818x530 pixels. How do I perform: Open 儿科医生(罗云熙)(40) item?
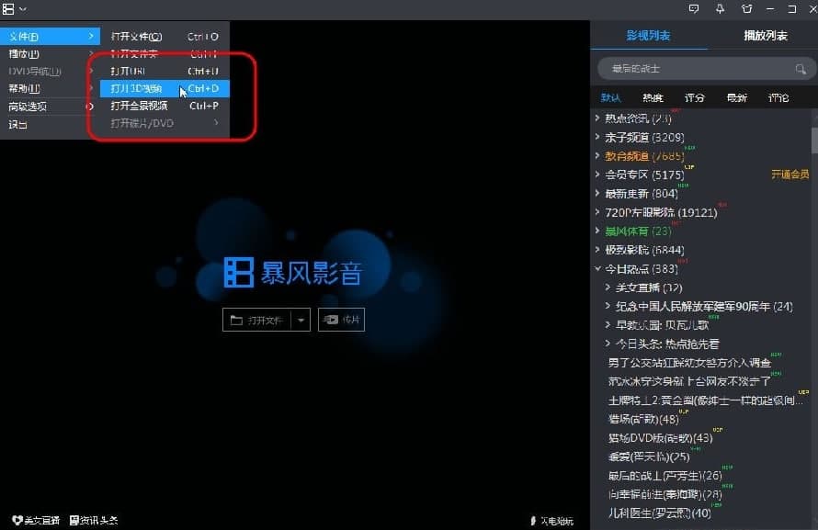(659, 513)
